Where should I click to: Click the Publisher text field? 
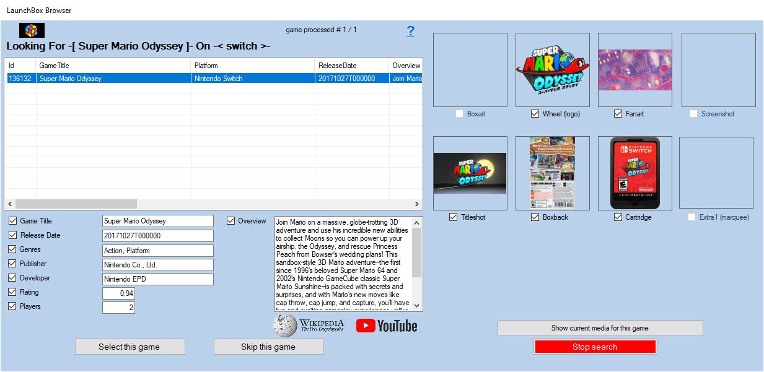tap(157, 265)
